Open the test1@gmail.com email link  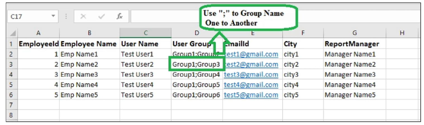(x=251, y=54)
